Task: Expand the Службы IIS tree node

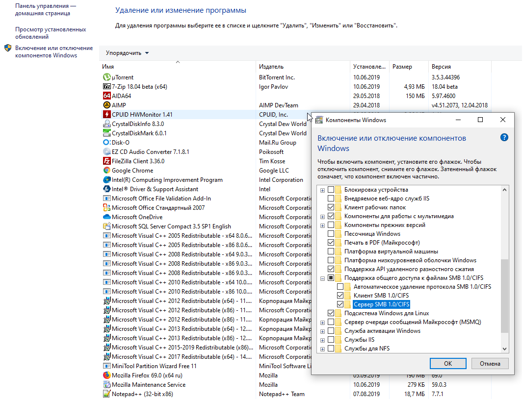Action: click(322, 340)
